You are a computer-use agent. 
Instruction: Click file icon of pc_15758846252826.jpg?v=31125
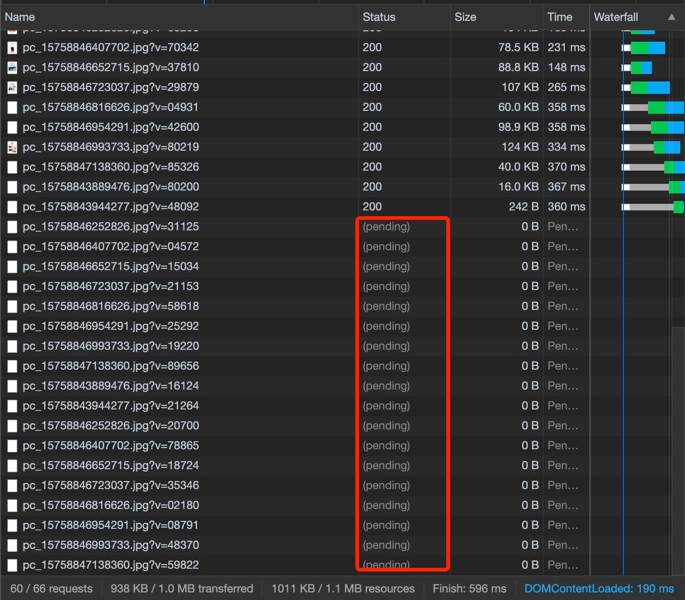tap(12, 227)
